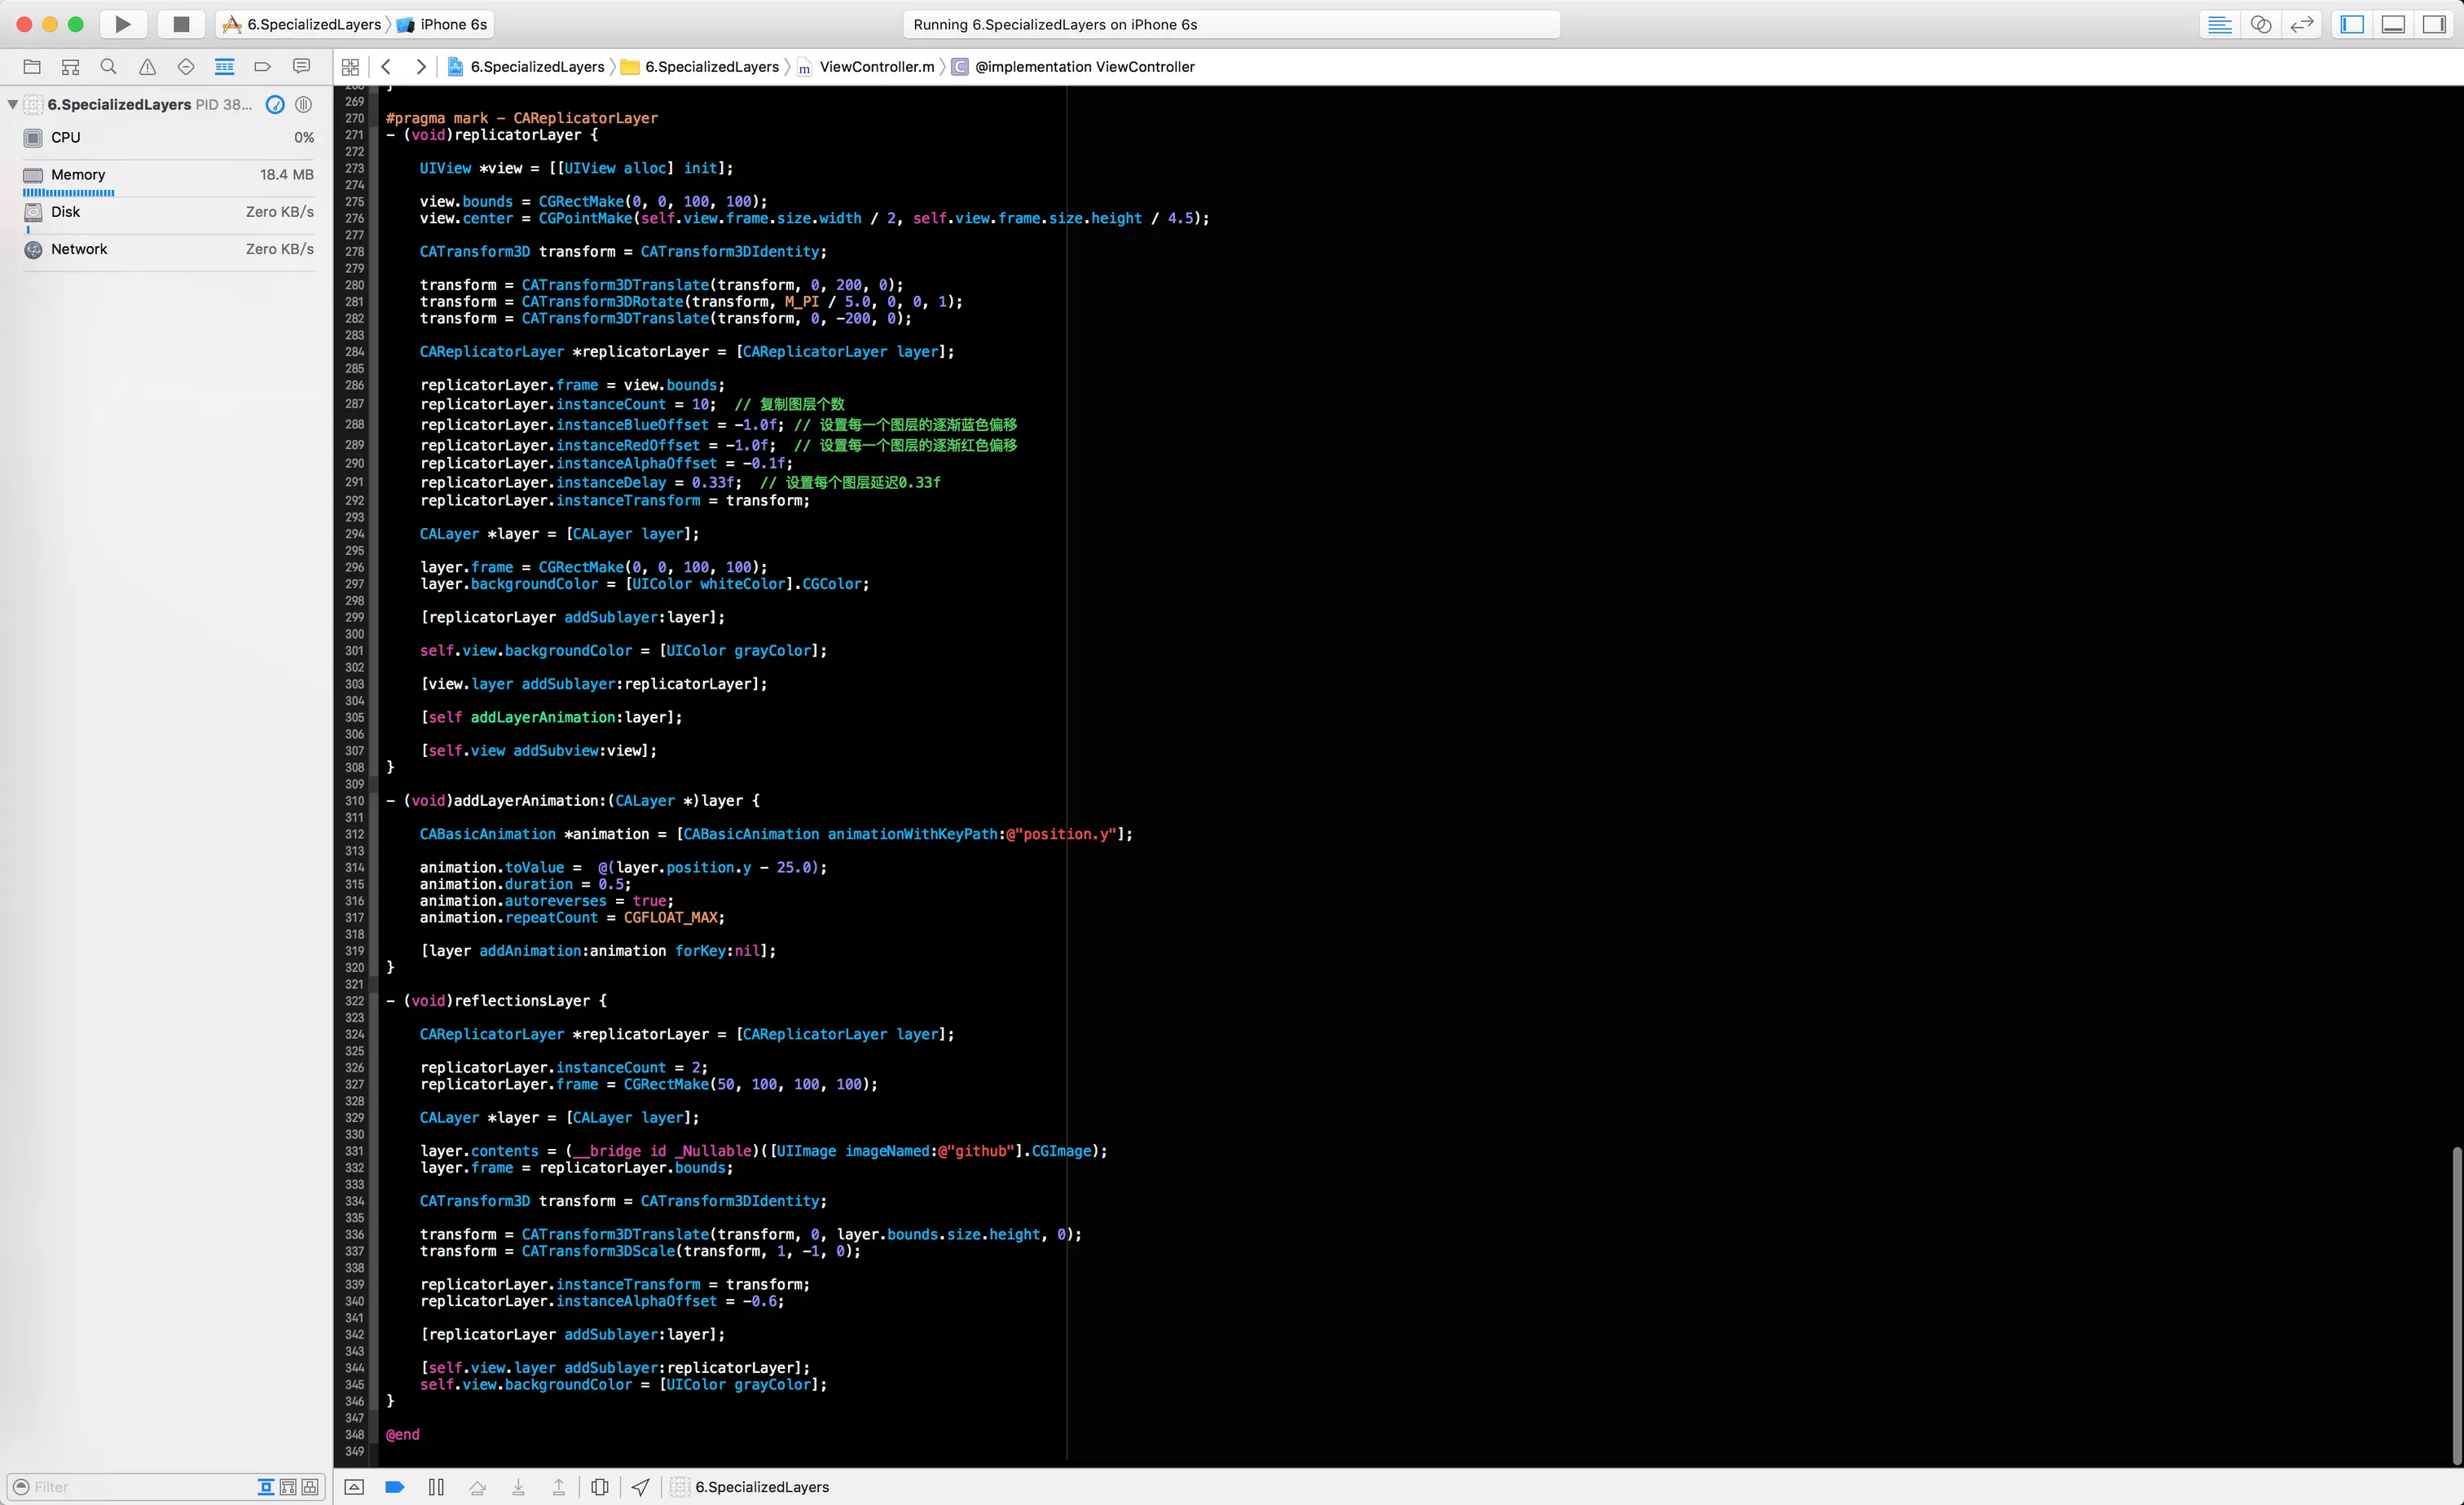The image size is (2464, 1505).
Task: Click ViewController.m in the breadcrumb
Action: click(876, 67)
